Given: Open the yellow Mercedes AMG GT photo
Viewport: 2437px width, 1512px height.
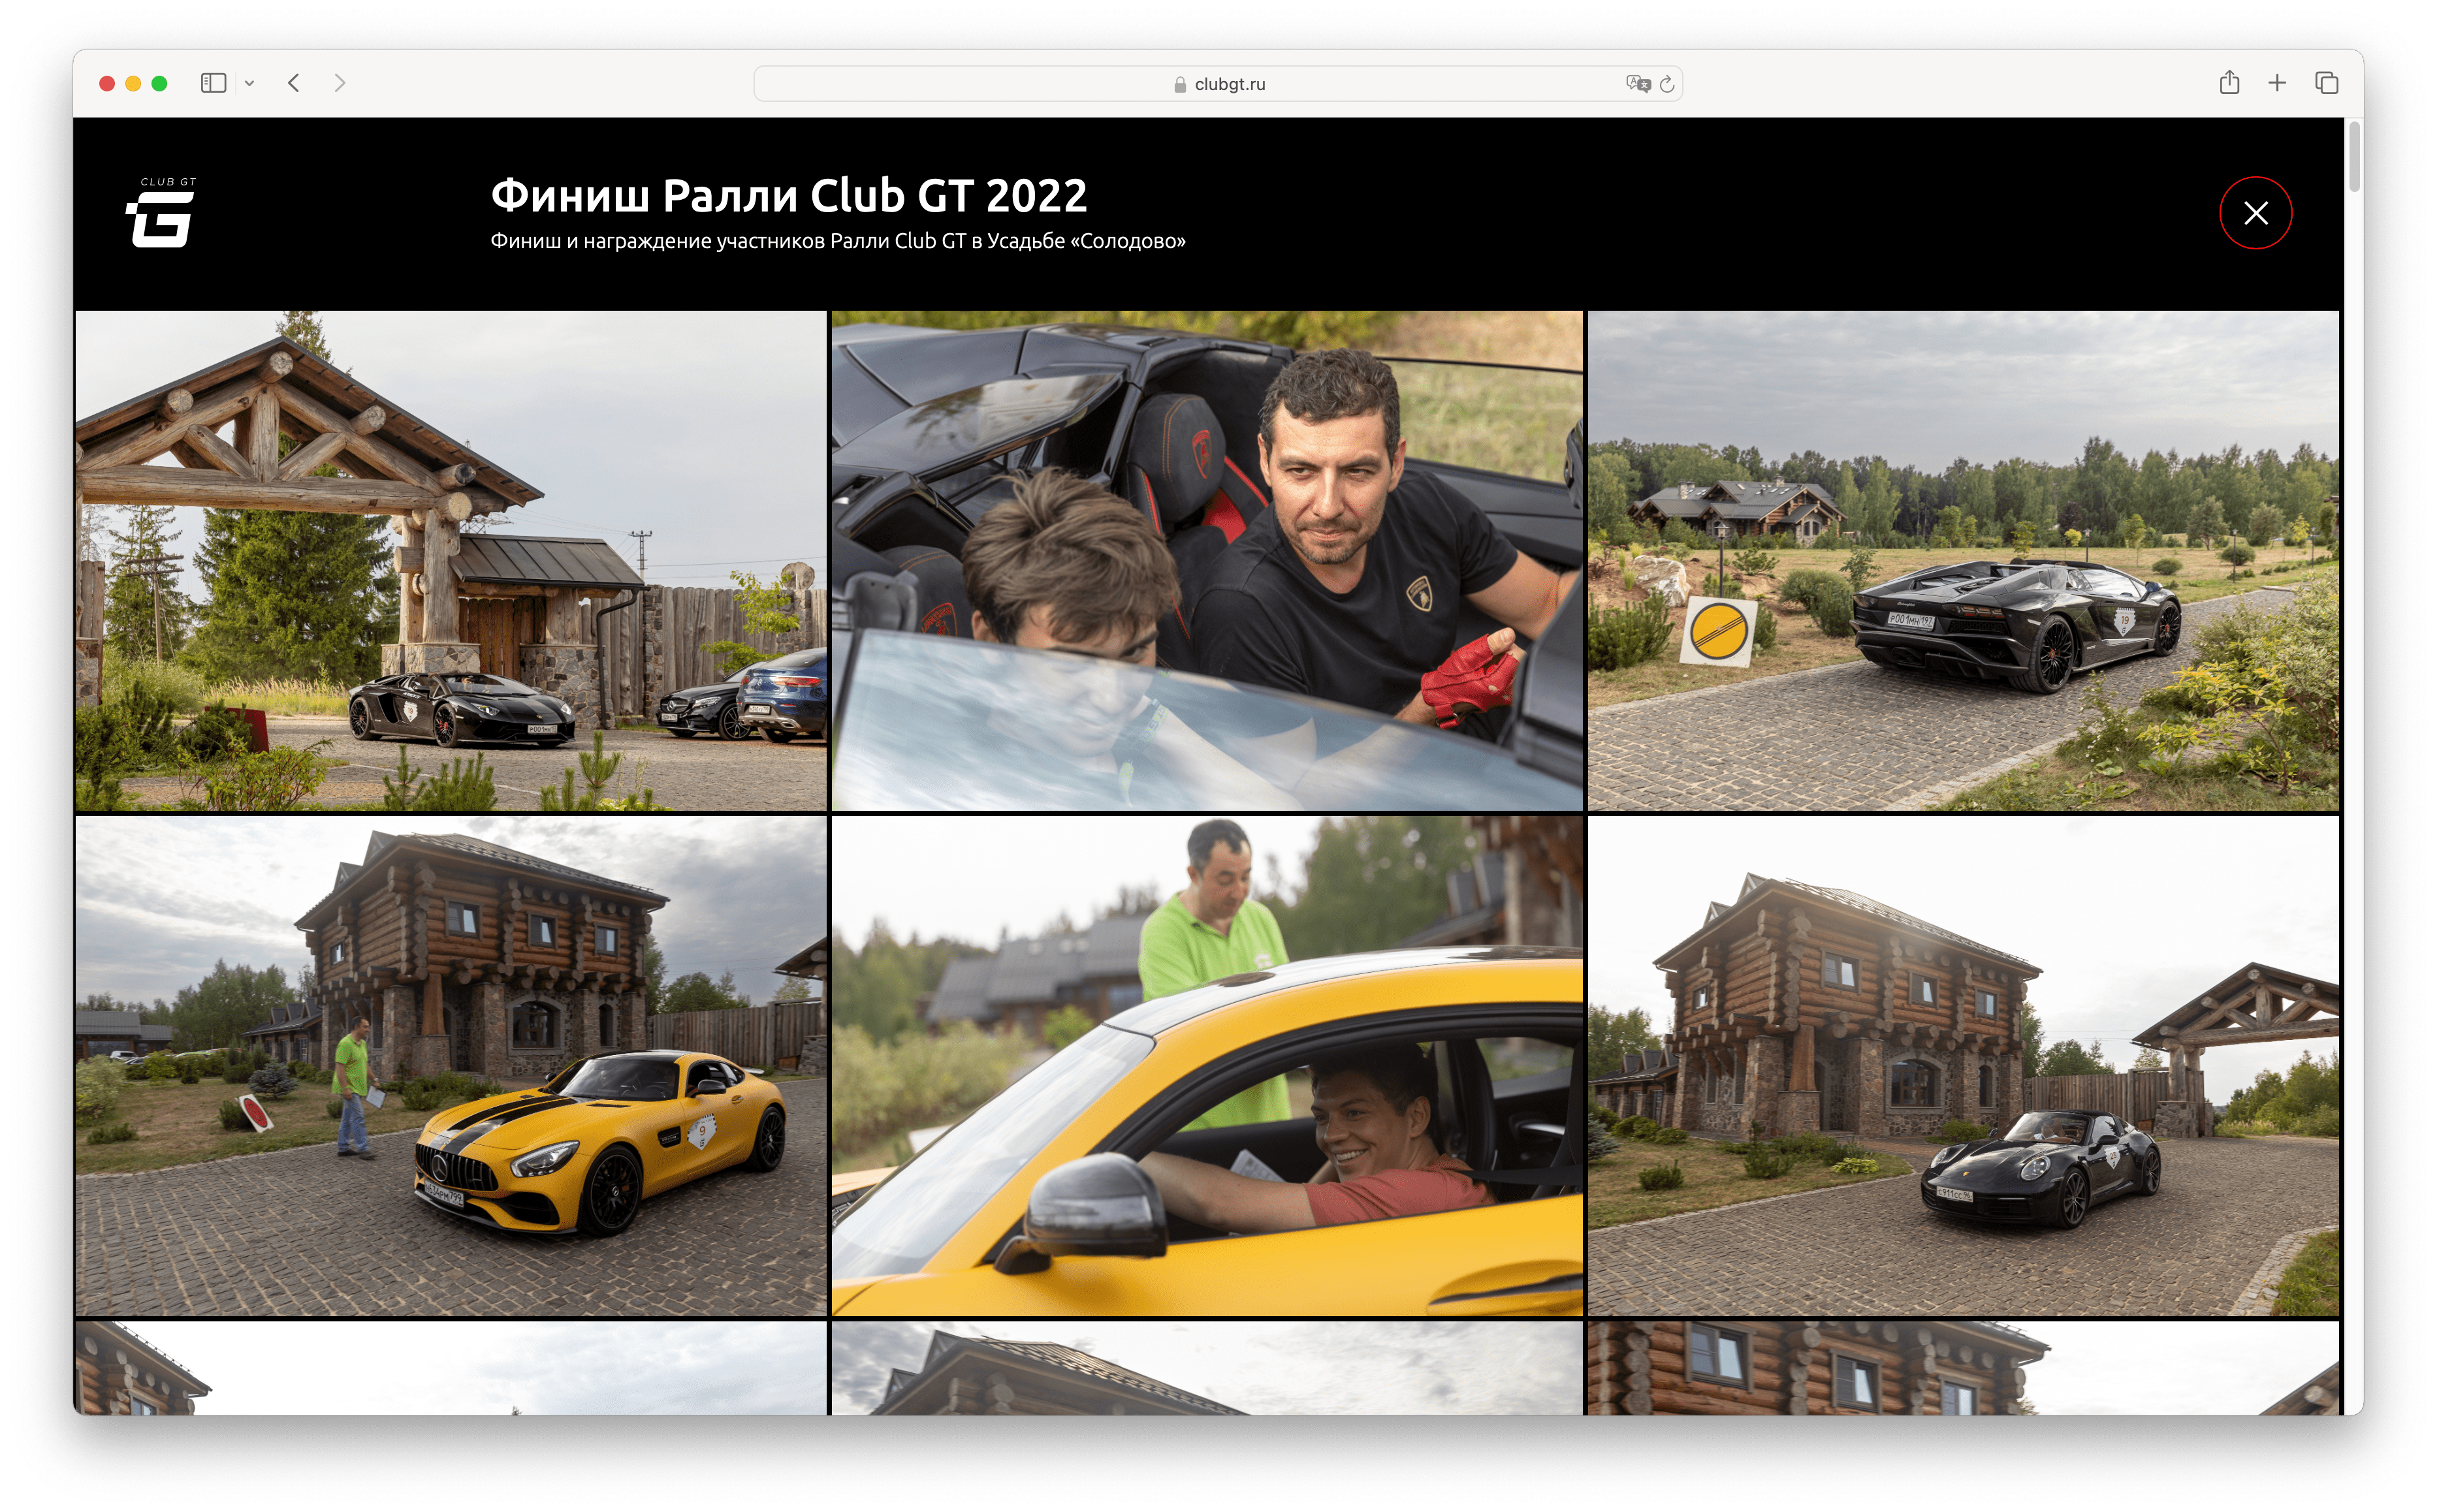Looking at the screenshot, I should [451, 1066].
